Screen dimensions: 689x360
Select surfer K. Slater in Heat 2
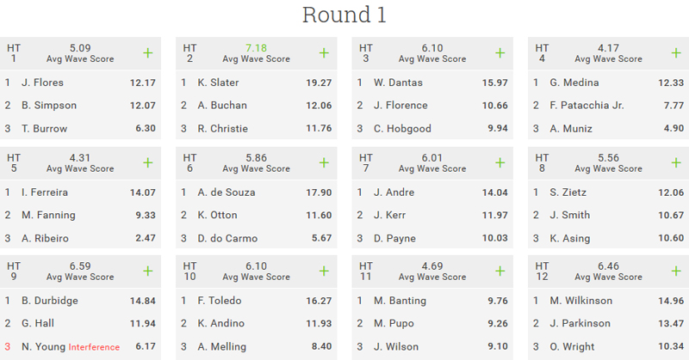[218, 82]
